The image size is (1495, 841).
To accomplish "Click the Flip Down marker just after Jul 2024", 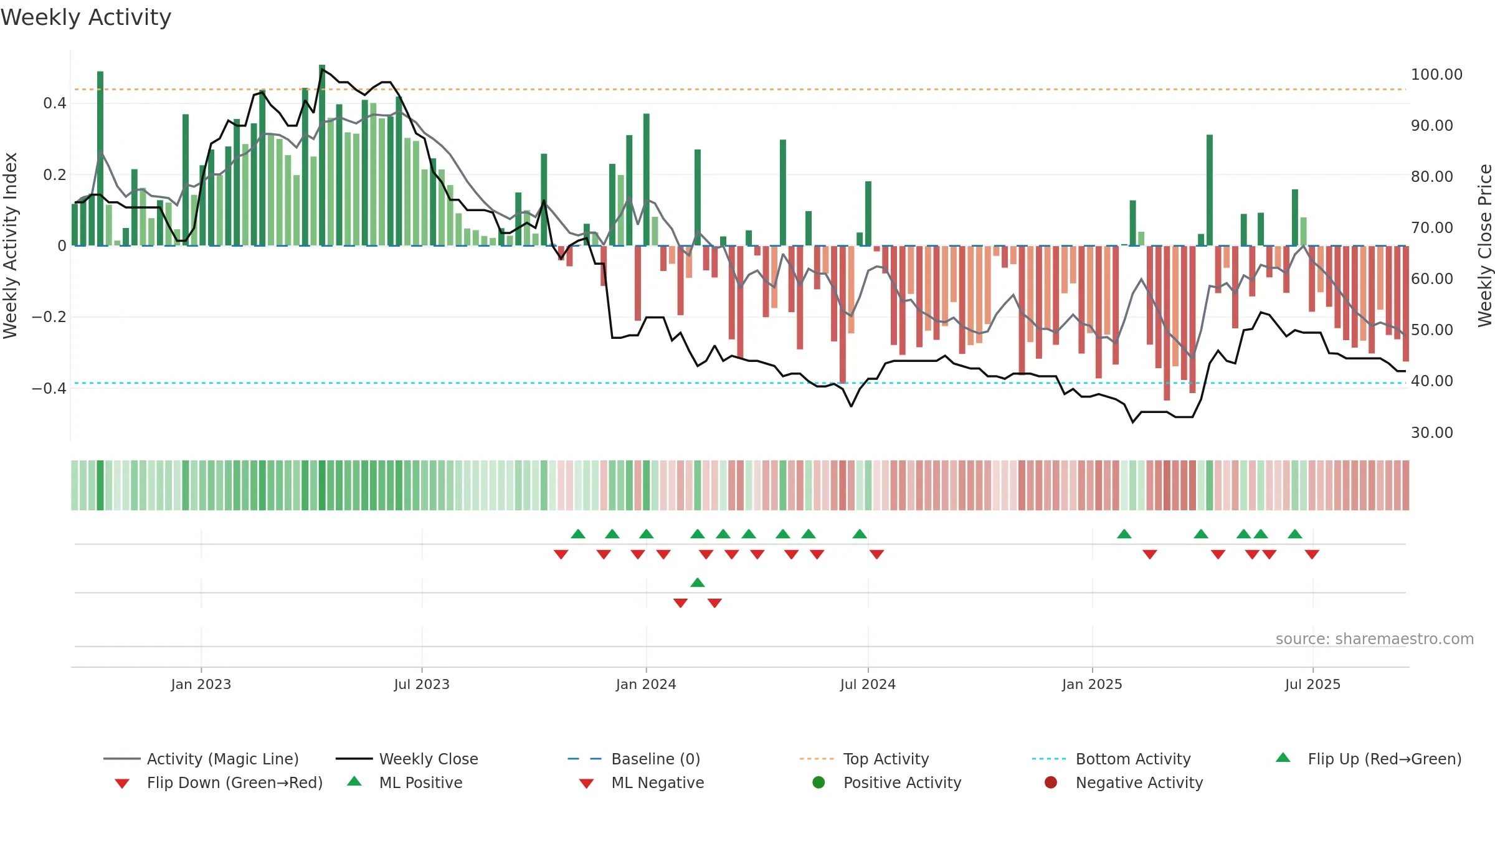I will pos(877,554).
